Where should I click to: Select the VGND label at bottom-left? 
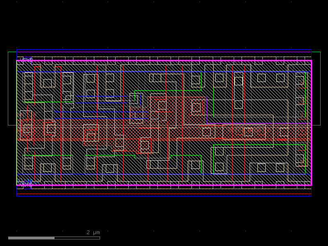coord(26,185)
